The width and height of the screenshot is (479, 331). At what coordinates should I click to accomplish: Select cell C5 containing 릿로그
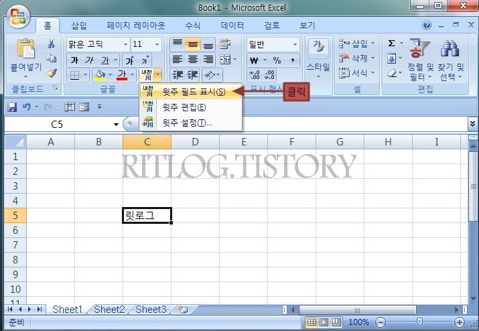(147, 216)
